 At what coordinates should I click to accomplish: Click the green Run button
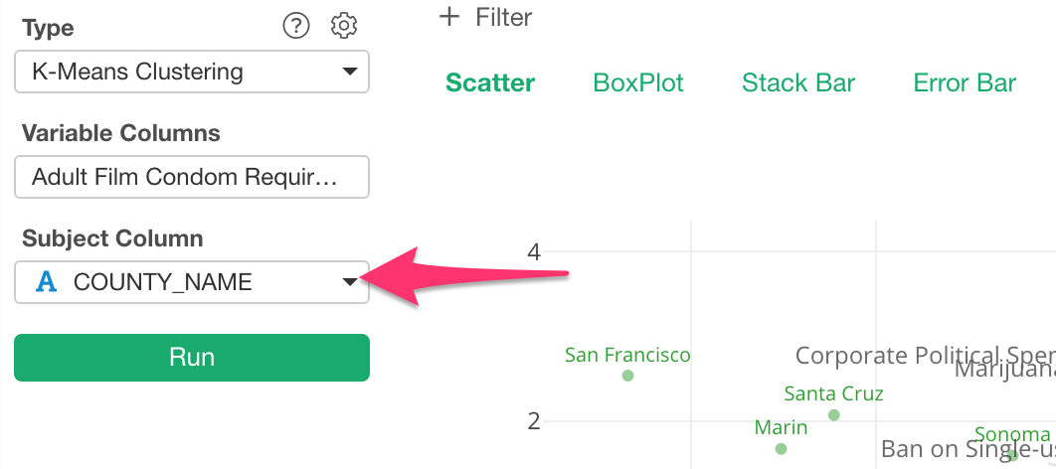(192, 358)
